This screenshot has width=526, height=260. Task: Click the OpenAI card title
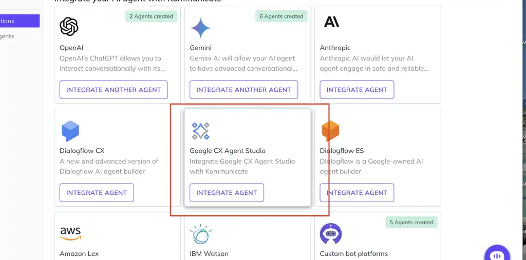click(x=71, y=48)
